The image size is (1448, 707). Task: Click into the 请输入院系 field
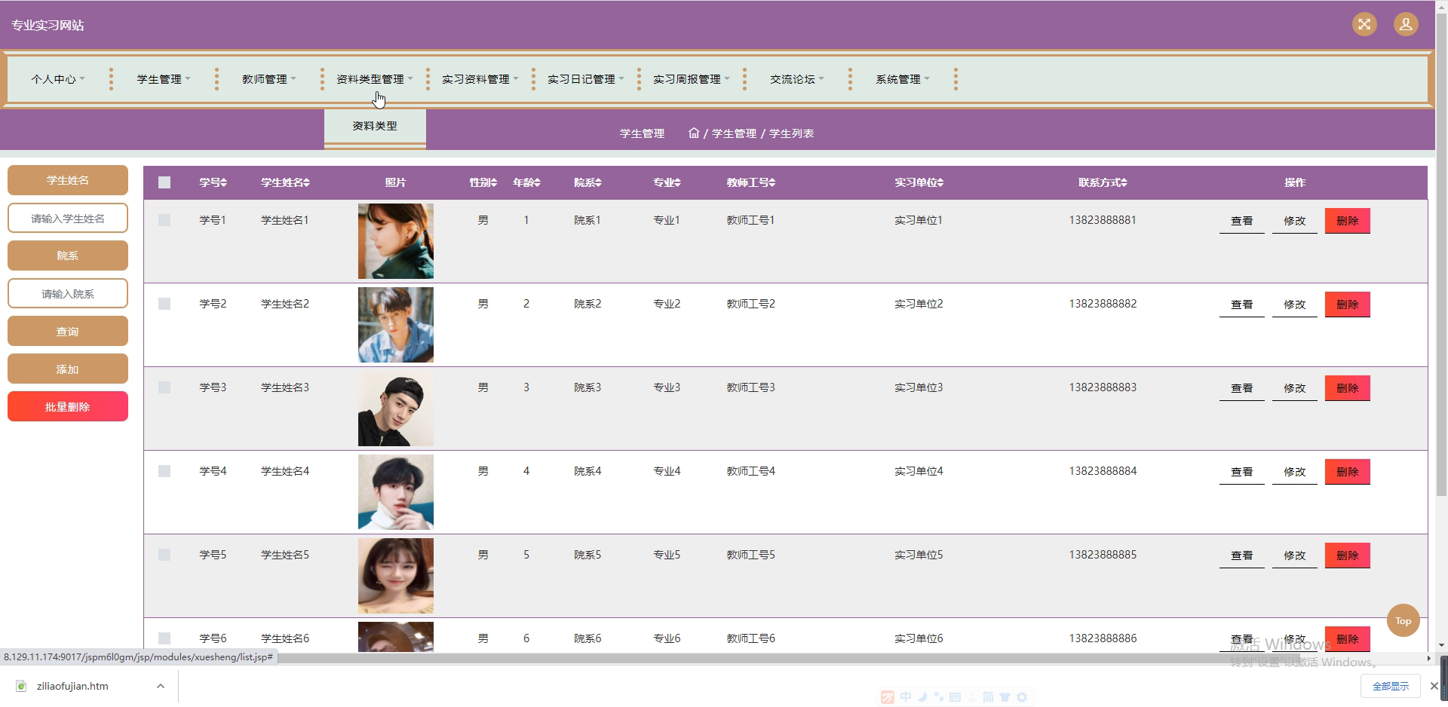click(x=68, y=293)
